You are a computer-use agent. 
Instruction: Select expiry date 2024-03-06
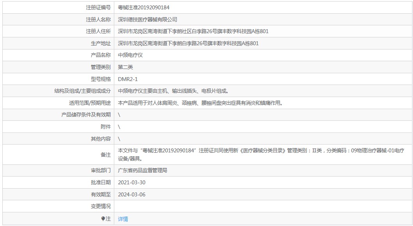coord(132,194)
